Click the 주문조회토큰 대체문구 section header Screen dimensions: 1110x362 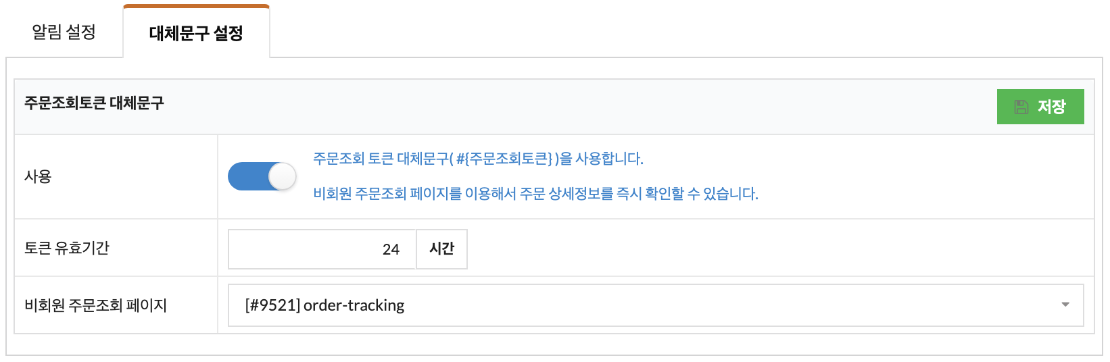(x=94, y=103)
